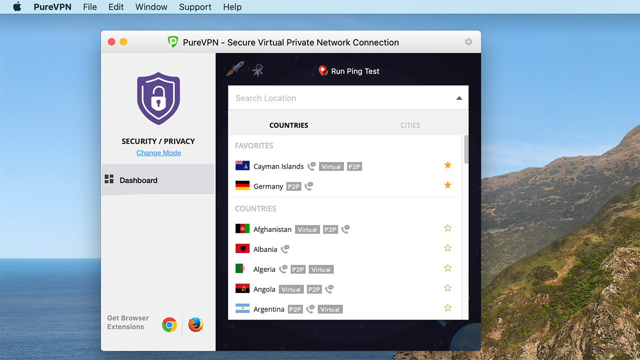Click the Change Mode link
The image size is (640, 360).
(x=158, y=153)
